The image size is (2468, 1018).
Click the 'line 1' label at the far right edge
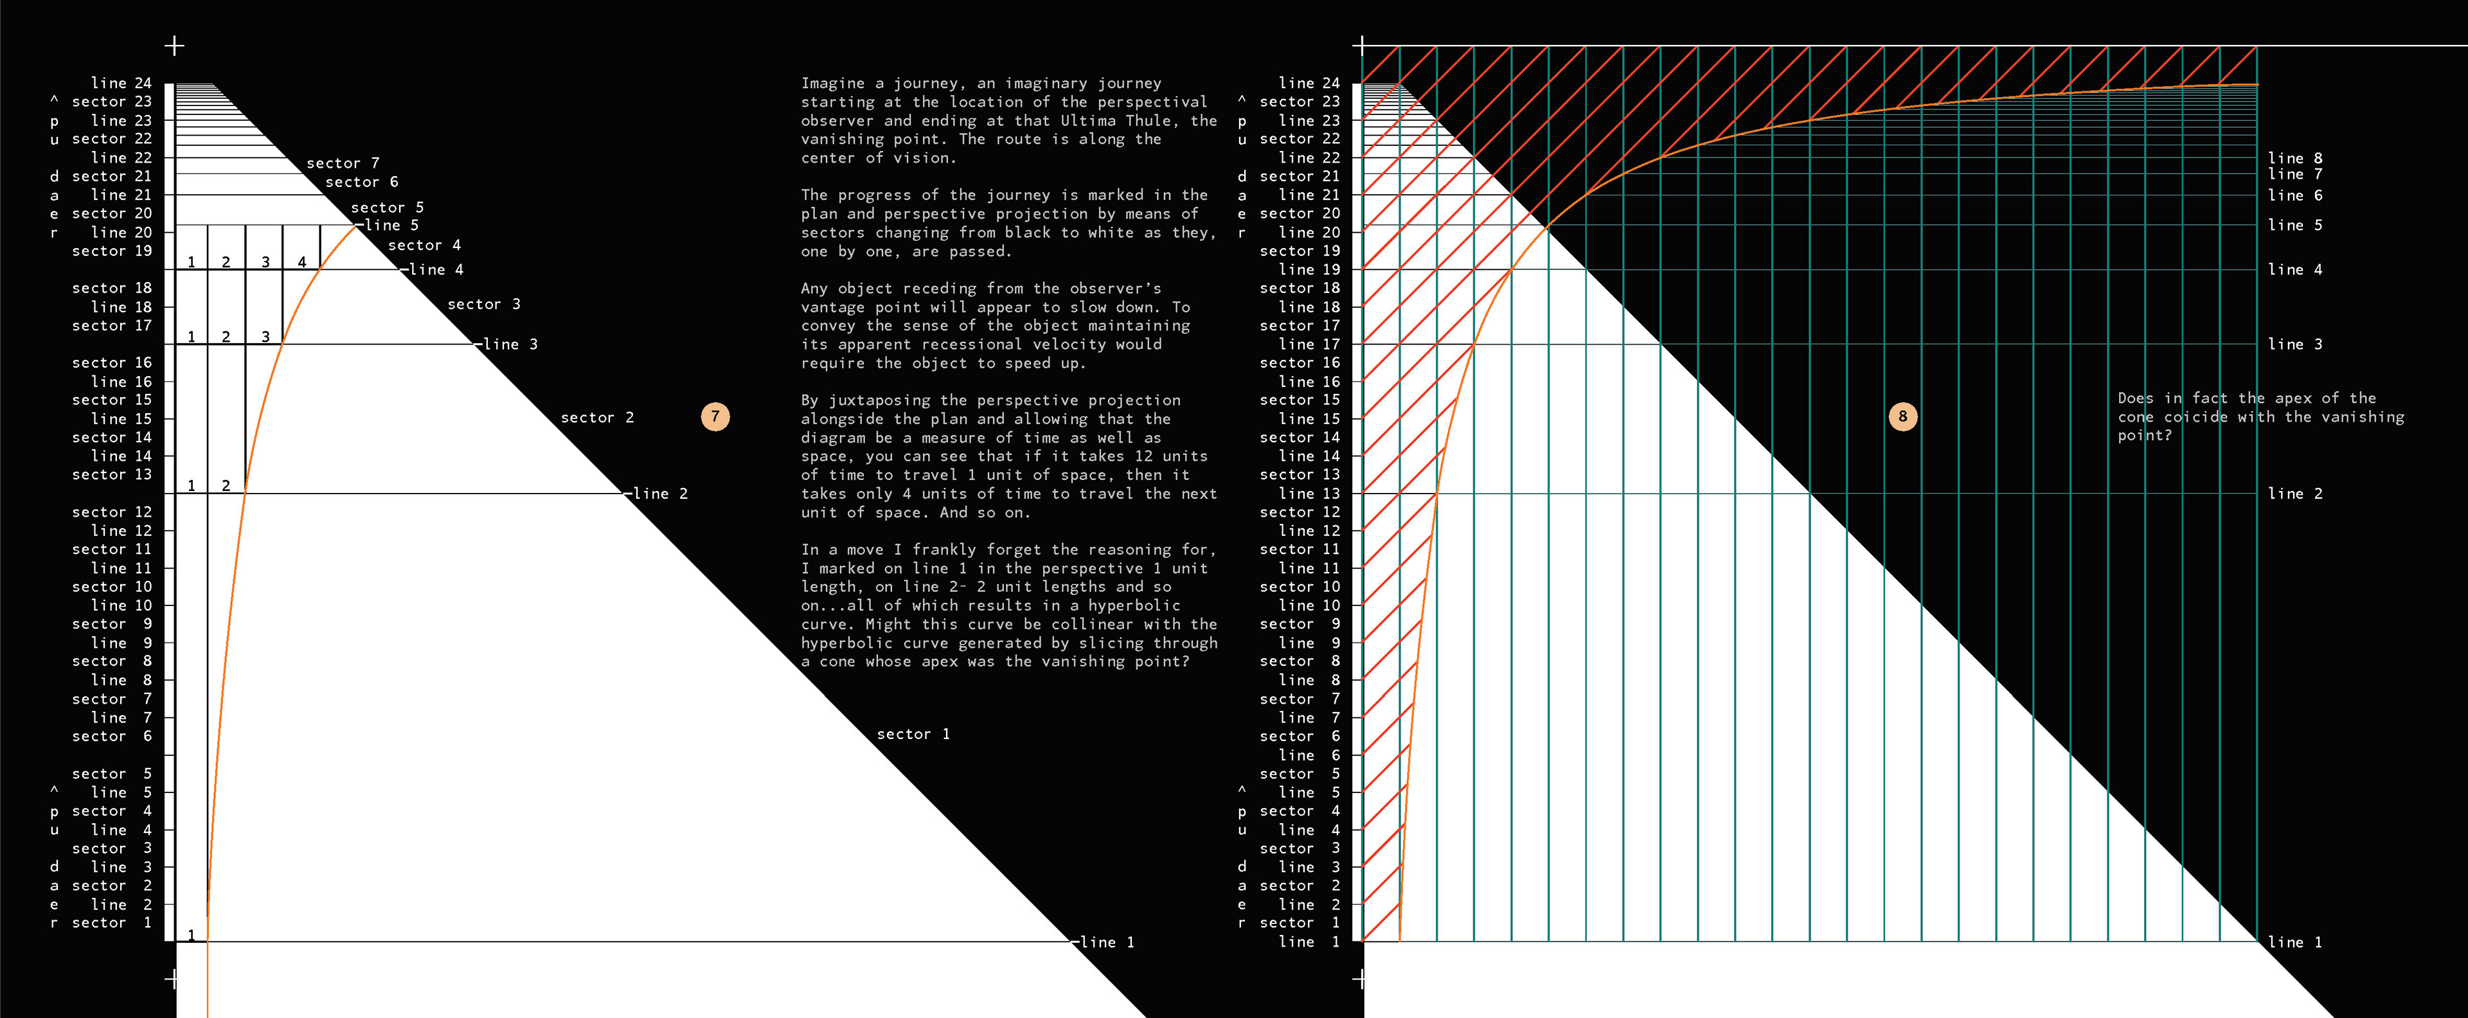tap(2294, 942)
